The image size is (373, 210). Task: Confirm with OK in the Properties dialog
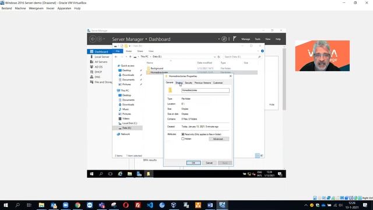pos(193,163)
